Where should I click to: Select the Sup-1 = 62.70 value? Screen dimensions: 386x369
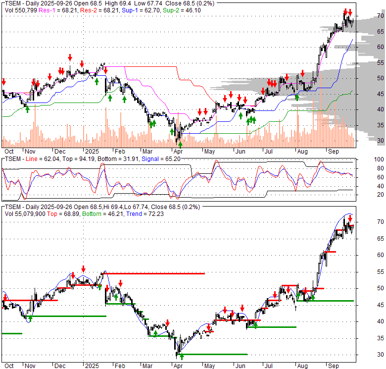point(141,10)
